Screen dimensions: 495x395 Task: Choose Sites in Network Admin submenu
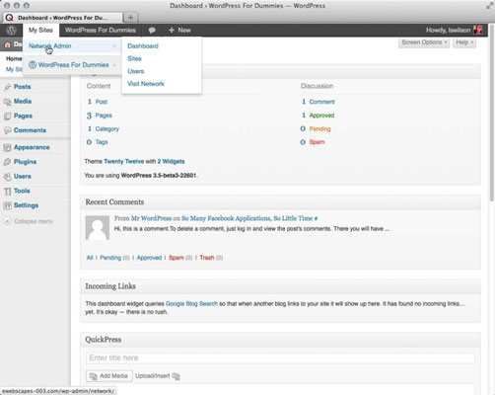pyautogui.click(x=134, y=58)
